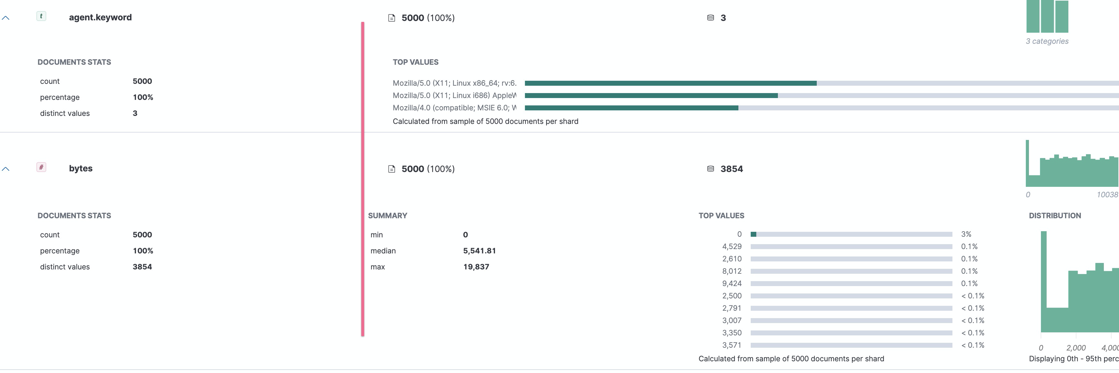This screenshot has width=1119, height=373.
Task: Click the document count icon in the agent.keyword row
Action: pos(391,18)
